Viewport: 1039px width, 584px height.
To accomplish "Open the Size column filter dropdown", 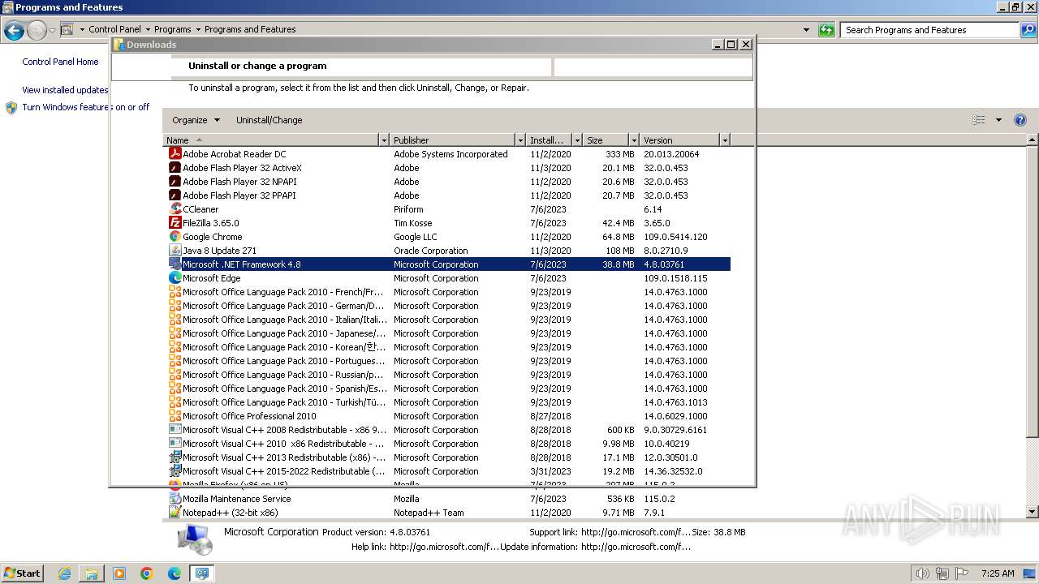I will click(x=634, y=140).
